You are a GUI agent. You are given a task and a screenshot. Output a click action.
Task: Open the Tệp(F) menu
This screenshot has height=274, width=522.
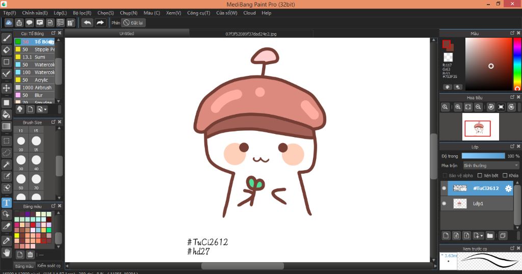(x=9, y=13)
